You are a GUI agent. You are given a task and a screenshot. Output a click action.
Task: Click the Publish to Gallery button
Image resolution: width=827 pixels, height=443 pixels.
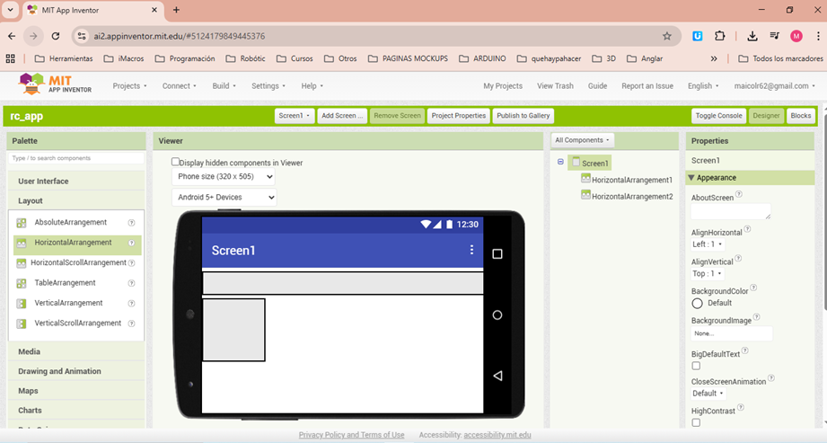tap(523, 116)
